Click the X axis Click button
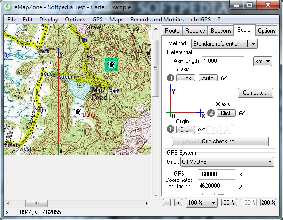The height and width of the screenshot is (220, 283). 226,113
